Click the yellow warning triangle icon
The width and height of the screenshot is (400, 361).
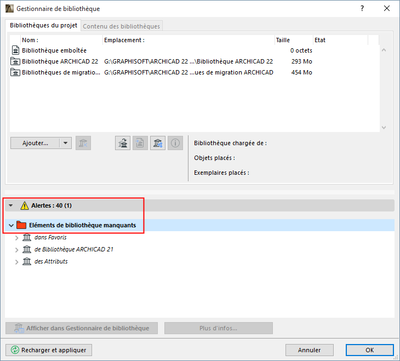point(25,205)
